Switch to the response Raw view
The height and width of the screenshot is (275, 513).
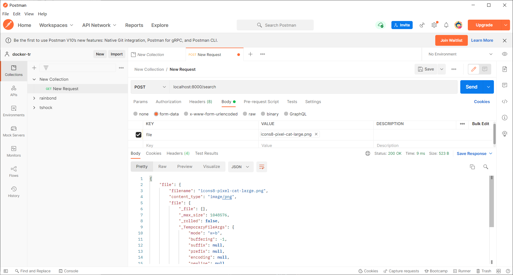pos(162,167)
